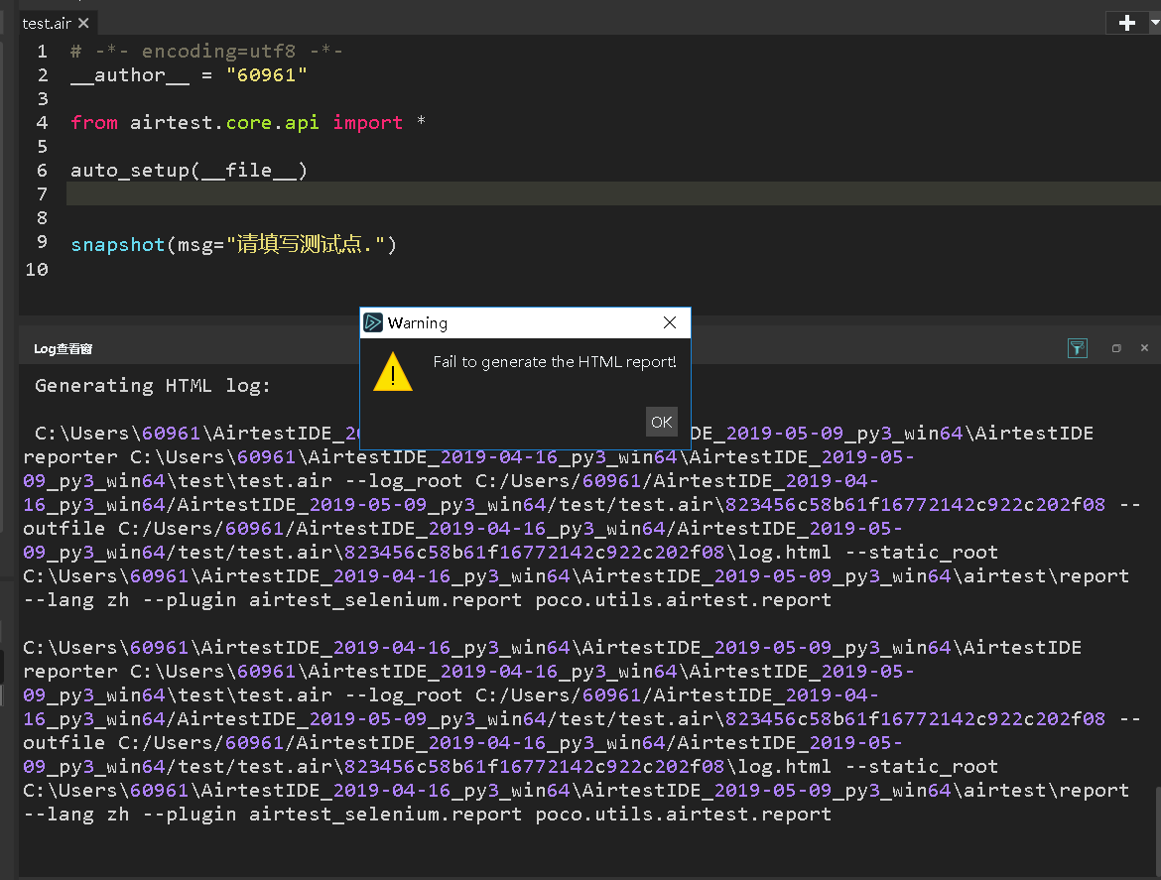
Task: Float the Log viewer panel
Action: click(1116, 348)
